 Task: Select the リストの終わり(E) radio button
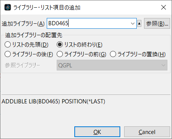(x=79, y=45)
